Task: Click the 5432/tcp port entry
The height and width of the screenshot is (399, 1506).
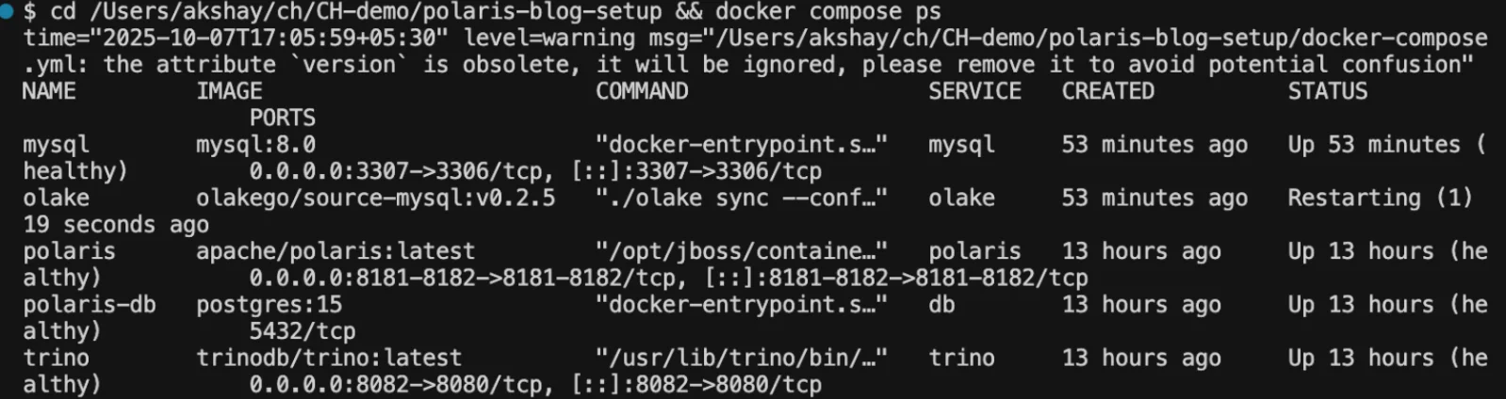Action: point(303,331)
